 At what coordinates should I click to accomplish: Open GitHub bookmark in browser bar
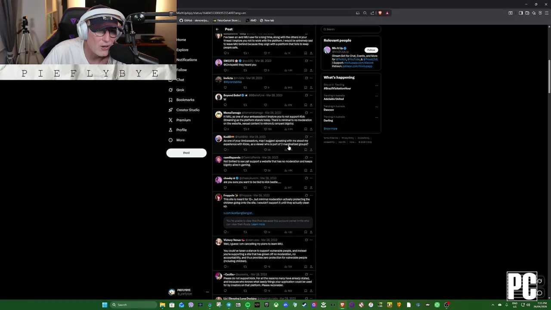point(194,20)
